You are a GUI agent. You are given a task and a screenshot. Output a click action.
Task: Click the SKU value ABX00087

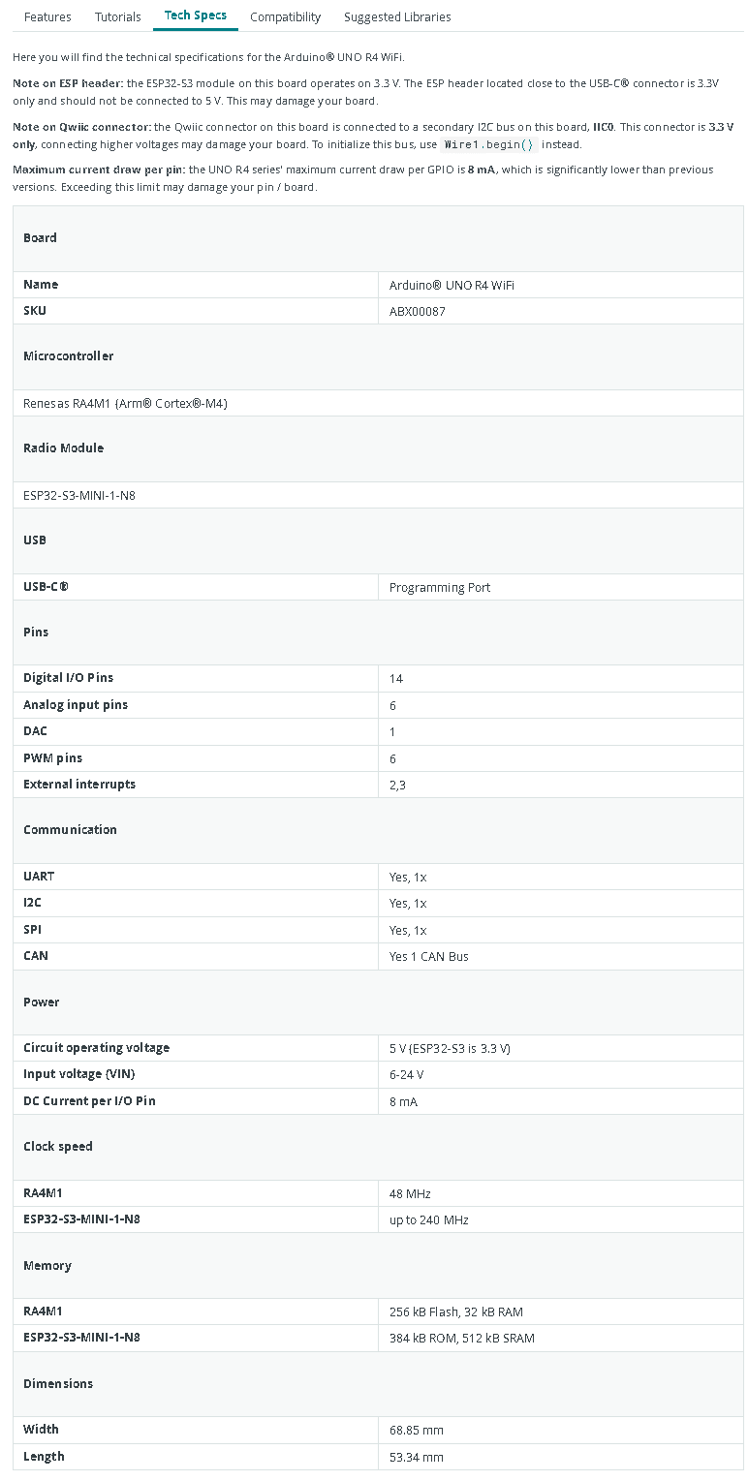click(417, 311)
